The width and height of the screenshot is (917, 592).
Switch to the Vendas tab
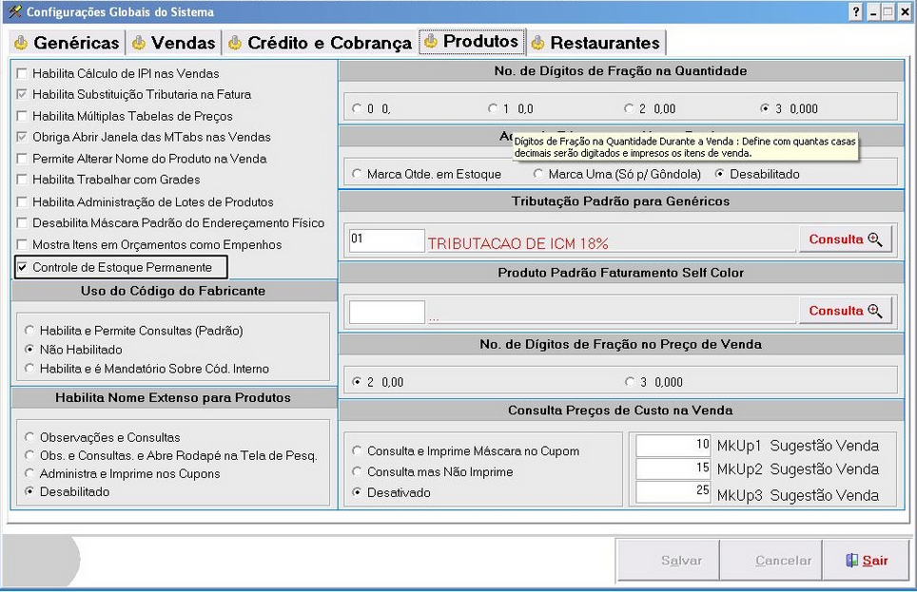point(174,43)
